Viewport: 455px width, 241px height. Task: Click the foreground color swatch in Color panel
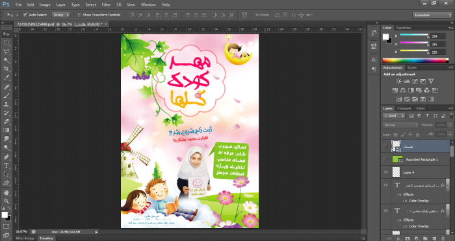pyautogui.click(x=385, y=37)
